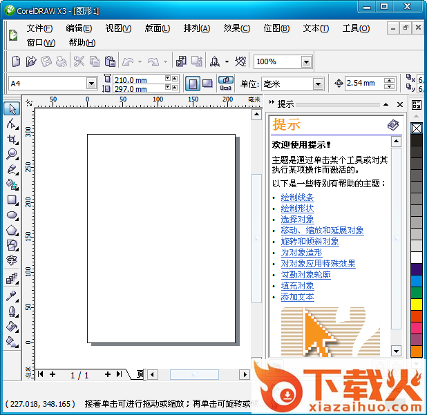427x415 pixels.
Task: Open the 添加文本 hint link
Action: (297, 297)
